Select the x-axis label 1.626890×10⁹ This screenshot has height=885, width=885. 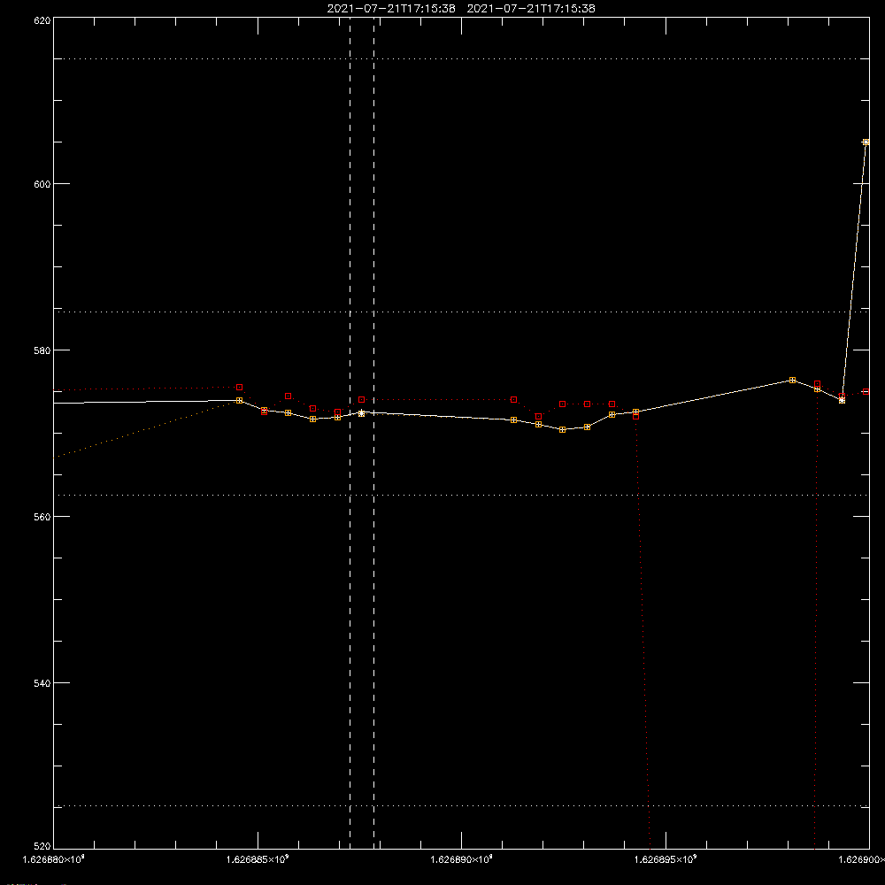pos(462,859)
